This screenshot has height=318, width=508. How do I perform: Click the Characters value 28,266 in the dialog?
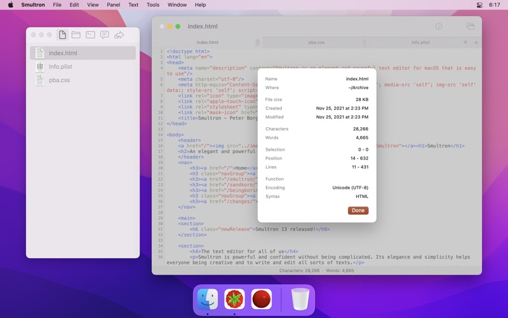tap(361, 129)
